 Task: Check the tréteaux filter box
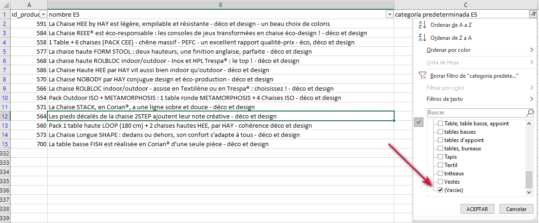pyautogui.click(x=440, y=173)
